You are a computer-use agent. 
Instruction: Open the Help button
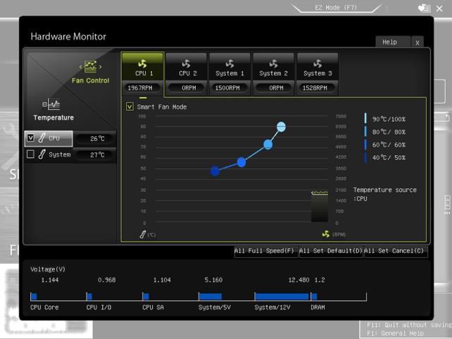[x=393, y=42]
